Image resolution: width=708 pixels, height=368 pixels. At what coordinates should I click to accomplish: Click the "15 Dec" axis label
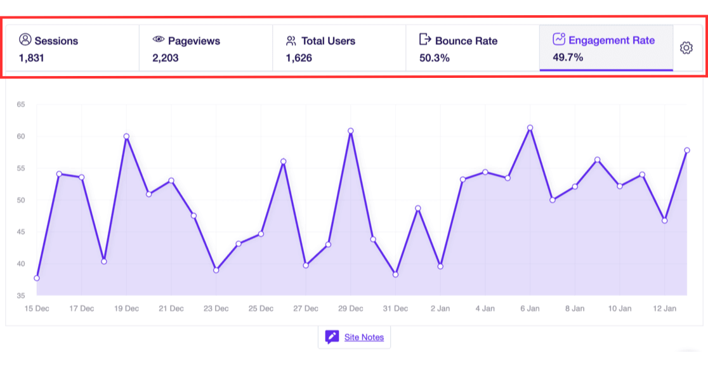tap(37, 308)
